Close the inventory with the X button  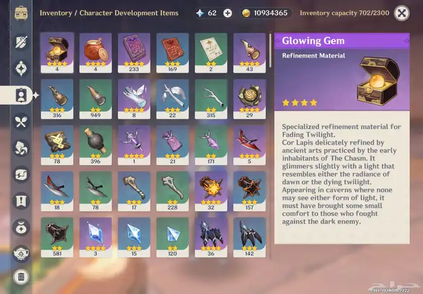pyautogui.click(x=402, y=13)
